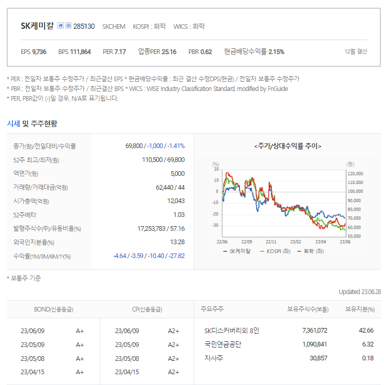
Task: Click the 보유주식수(보통) column header
Action: (x=307, y=309)
